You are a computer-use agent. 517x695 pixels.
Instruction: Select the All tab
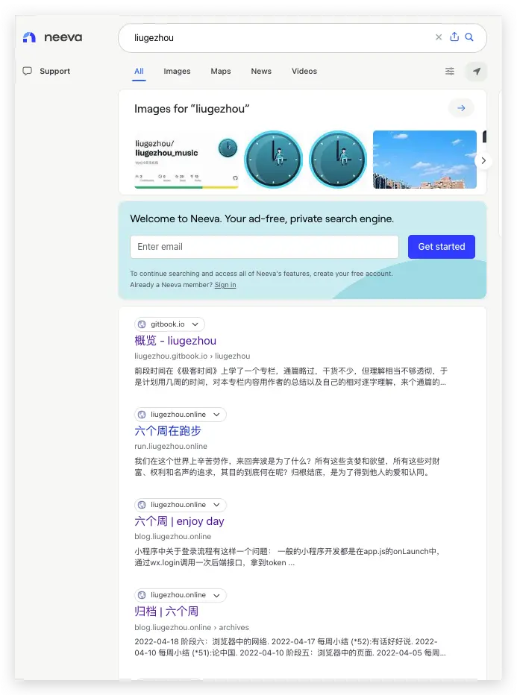pyautogui.click(x=139, y=71)
